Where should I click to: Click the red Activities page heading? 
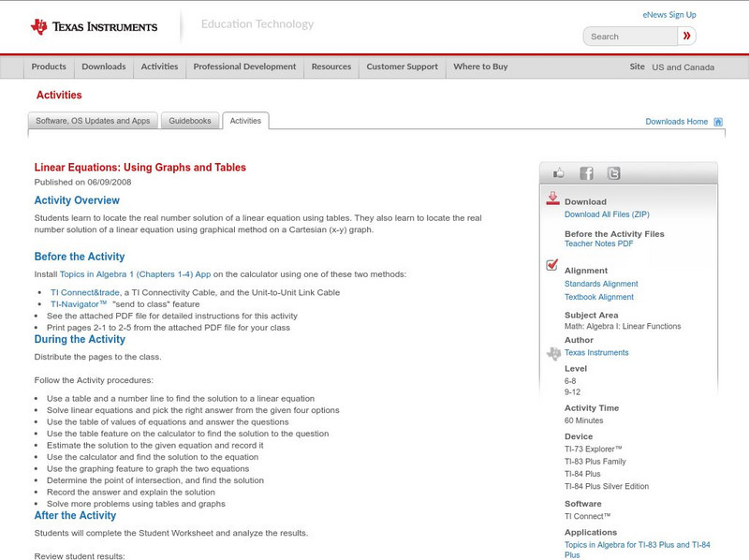(59, 96)
